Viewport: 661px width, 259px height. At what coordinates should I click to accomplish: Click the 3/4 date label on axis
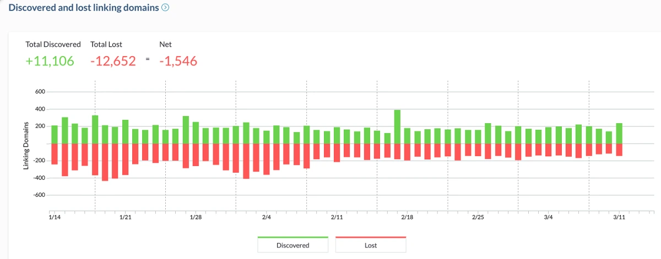click(548, 218)
